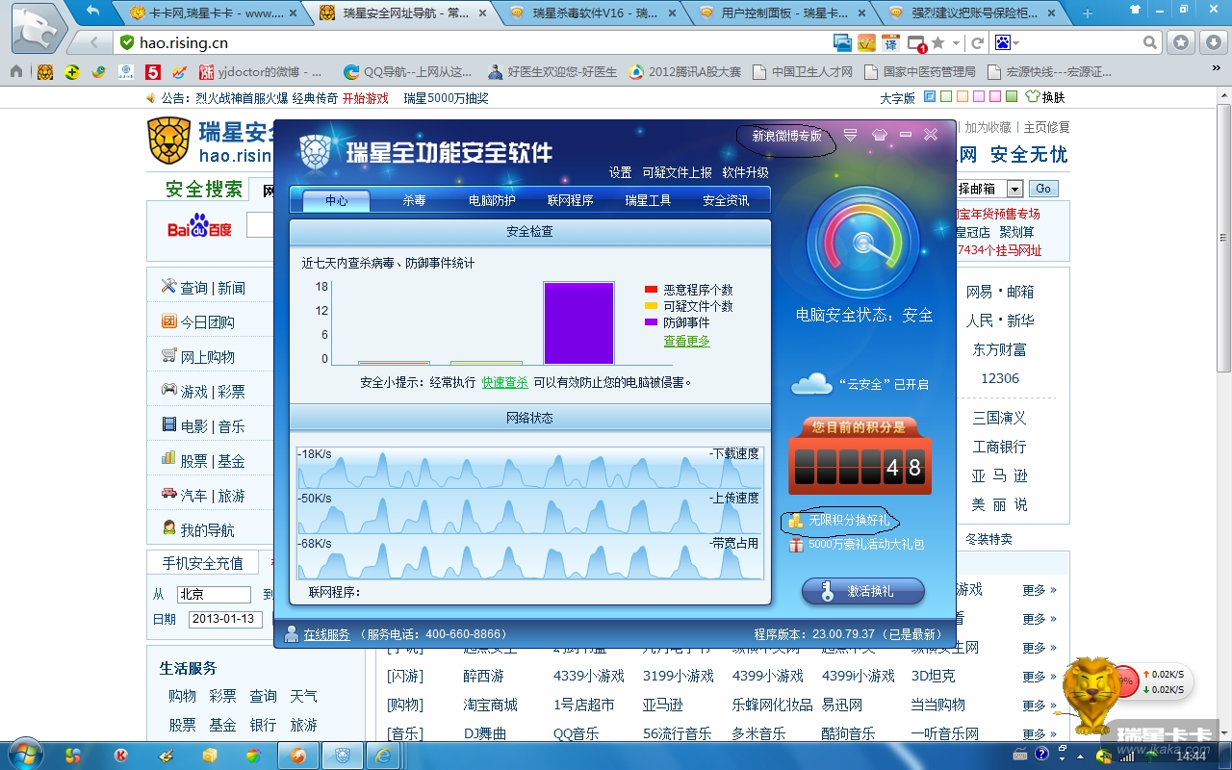
Task: Click the 12306 link on the webpage
Action: [x=1000, y=378]
